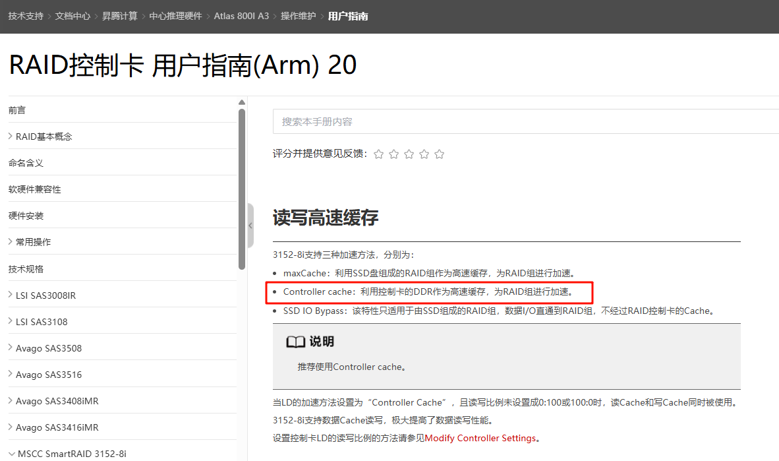Expand the RAID基本概念 tree node
779x461 pixels.
tap(11, 137)
